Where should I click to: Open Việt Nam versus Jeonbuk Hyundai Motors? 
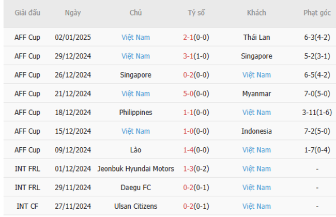[256, 168]
